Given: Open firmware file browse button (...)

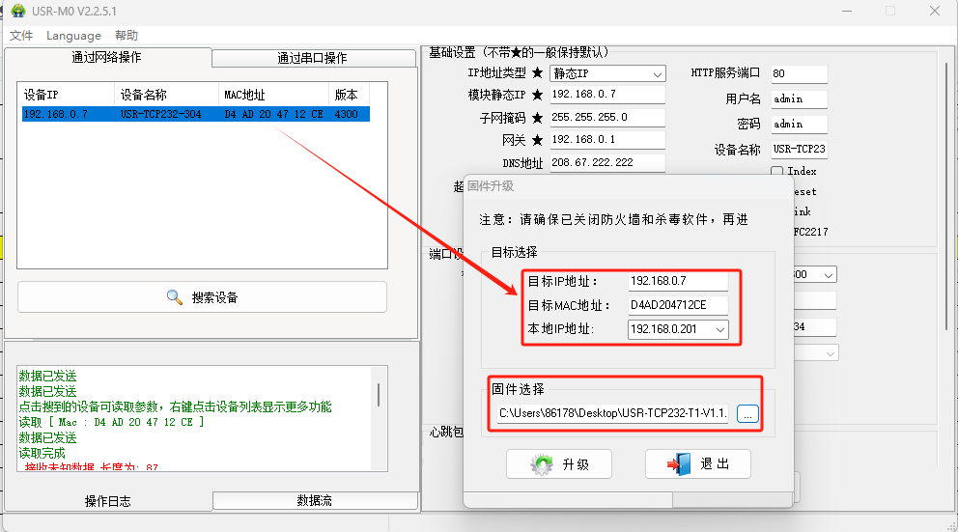Looking at the screenshot, I should 748,413.
